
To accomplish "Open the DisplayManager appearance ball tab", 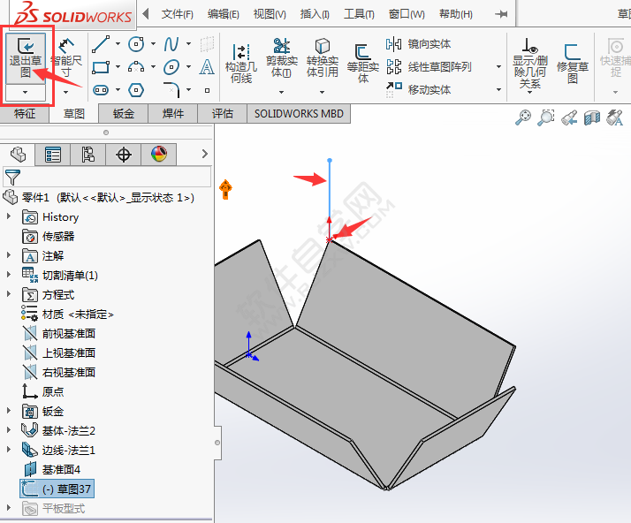I will [158, 155].
